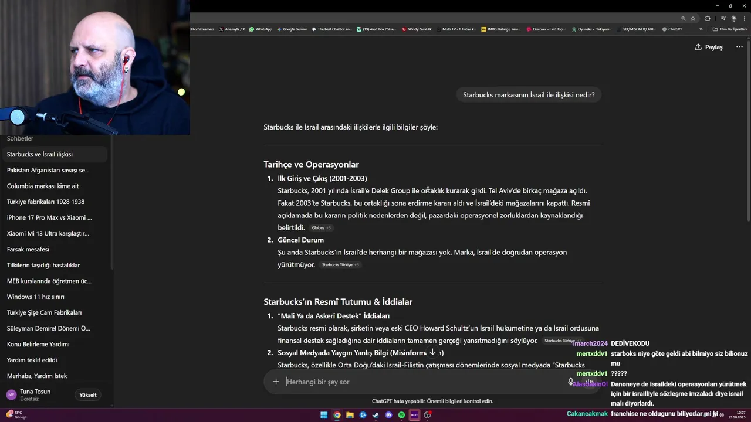Viewport: 751px width, 422px height.
Task: Open the Tilkilerin taşıdığı hastalıklar chat
Action: [54, 265]
